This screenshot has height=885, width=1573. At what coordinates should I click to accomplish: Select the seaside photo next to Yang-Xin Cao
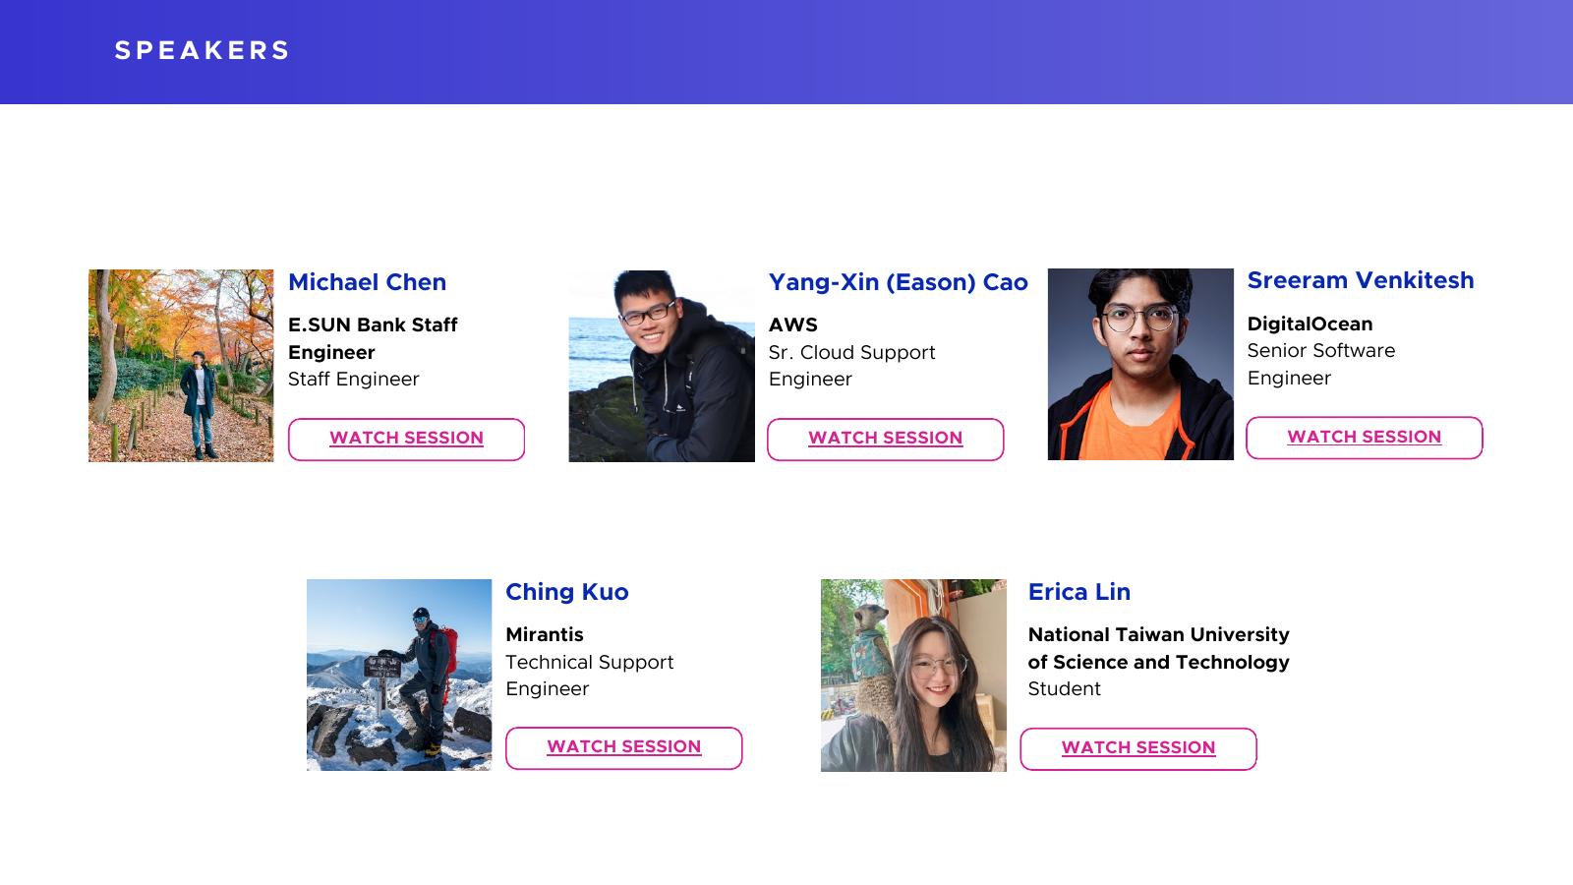coord(662,366)
